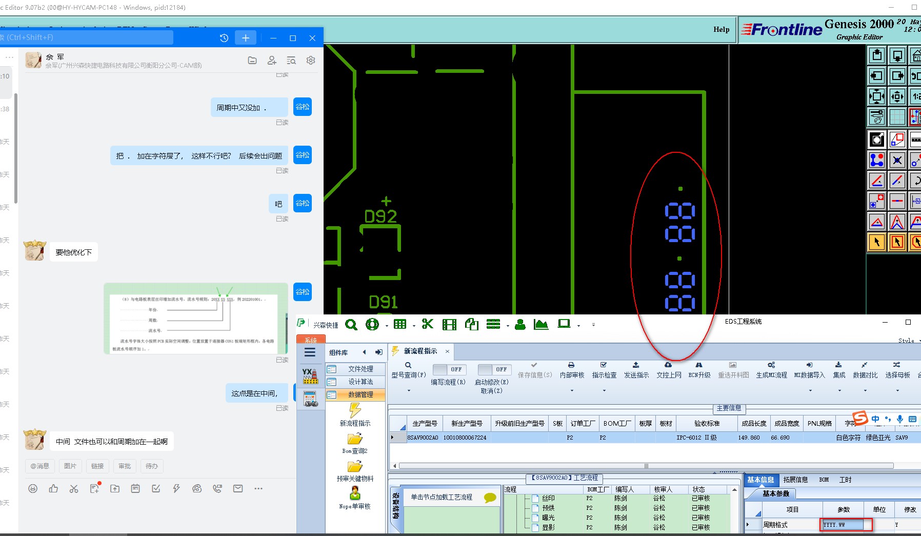Click the 内部审核 print toolbar button
Viewport: 921px width, 536px height.
(572, 370)
